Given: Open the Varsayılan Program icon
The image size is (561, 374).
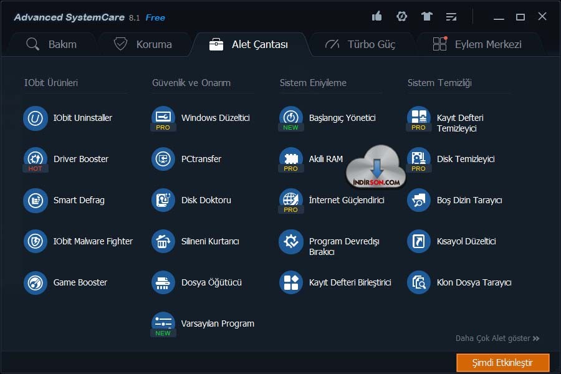Looking at the screenshot, I should tap(163, 324).
